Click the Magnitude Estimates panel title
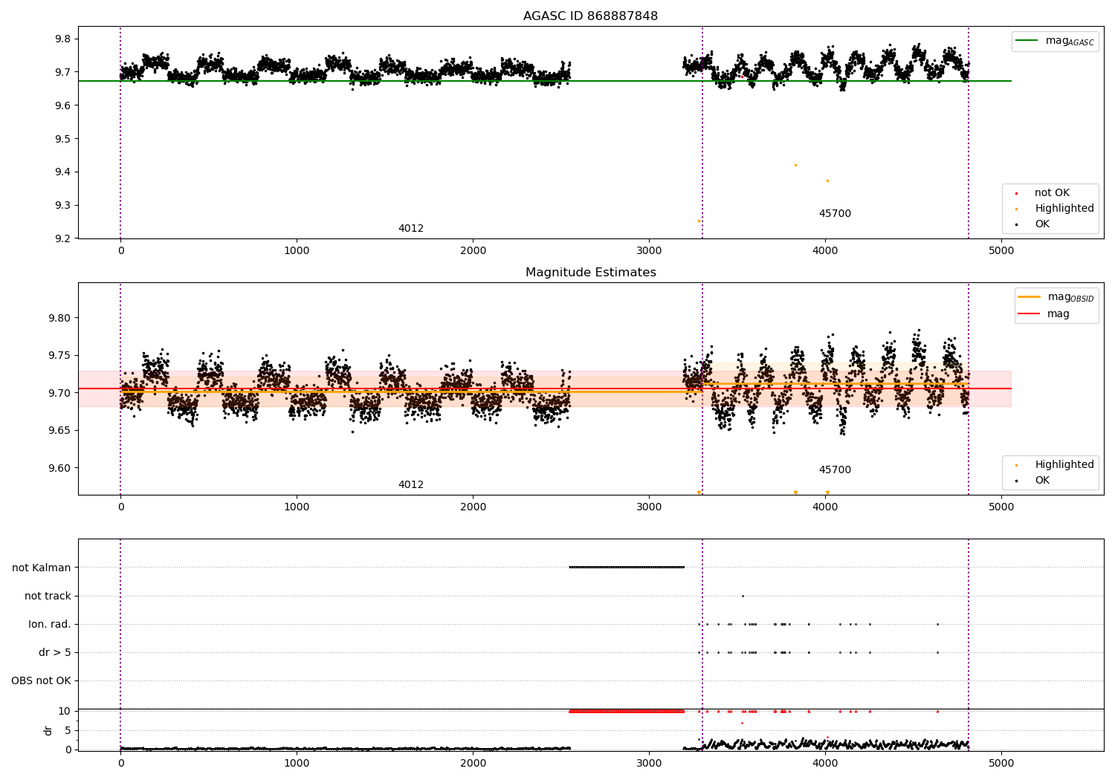This screenshot has height=780, width=1115. coord(590,273)
